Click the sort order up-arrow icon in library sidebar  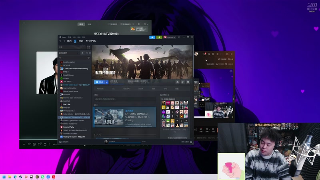tap(83, 53)
